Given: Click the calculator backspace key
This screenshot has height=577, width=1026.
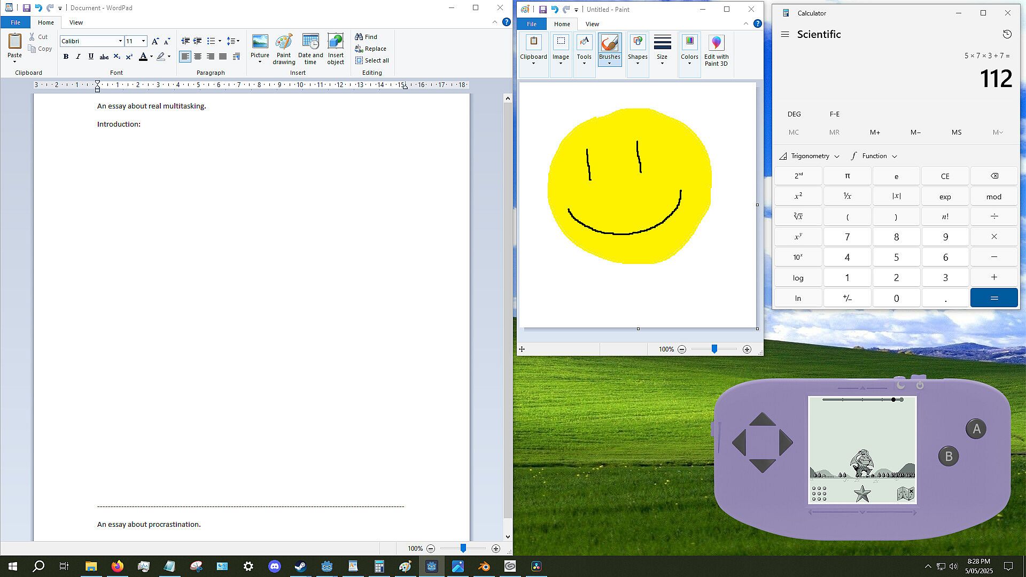Looking at the screenshot, I should (x=994, y=176).
